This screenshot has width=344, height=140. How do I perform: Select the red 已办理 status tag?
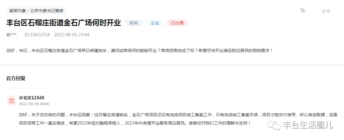pos(177,23)
